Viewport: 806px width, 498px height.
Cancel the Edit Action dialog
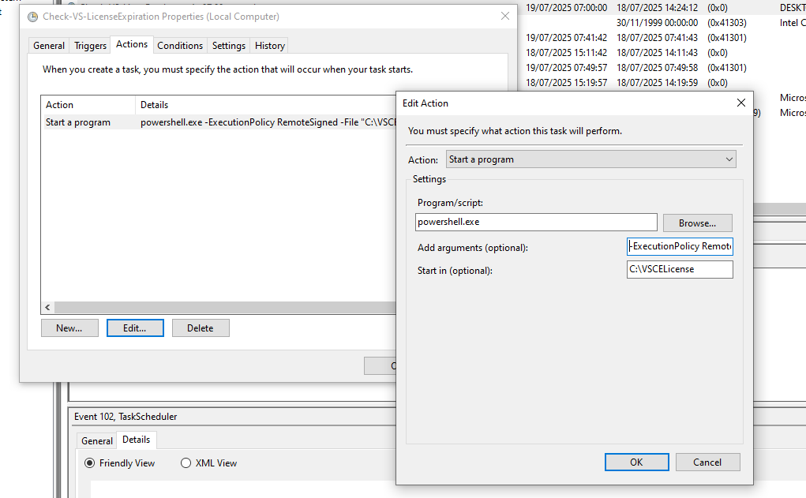click(707, 462)
